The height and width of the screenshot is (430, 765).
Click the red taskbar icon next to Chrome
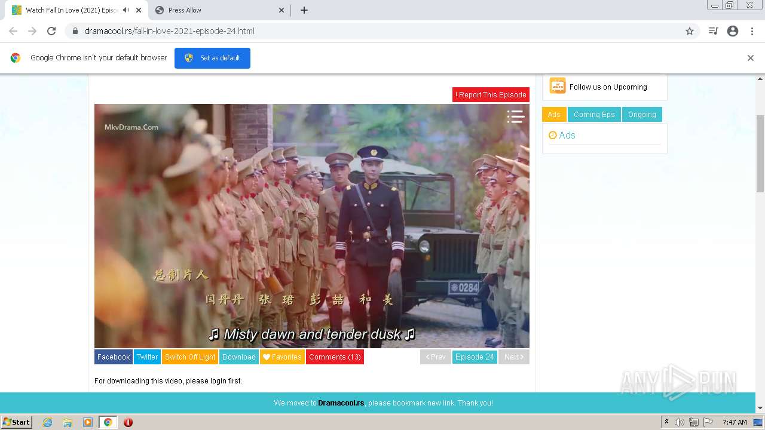pyautogui.click(x=128, y=422)
